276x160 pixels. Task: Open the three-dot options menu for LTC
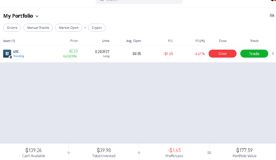(x=273, y=53)
